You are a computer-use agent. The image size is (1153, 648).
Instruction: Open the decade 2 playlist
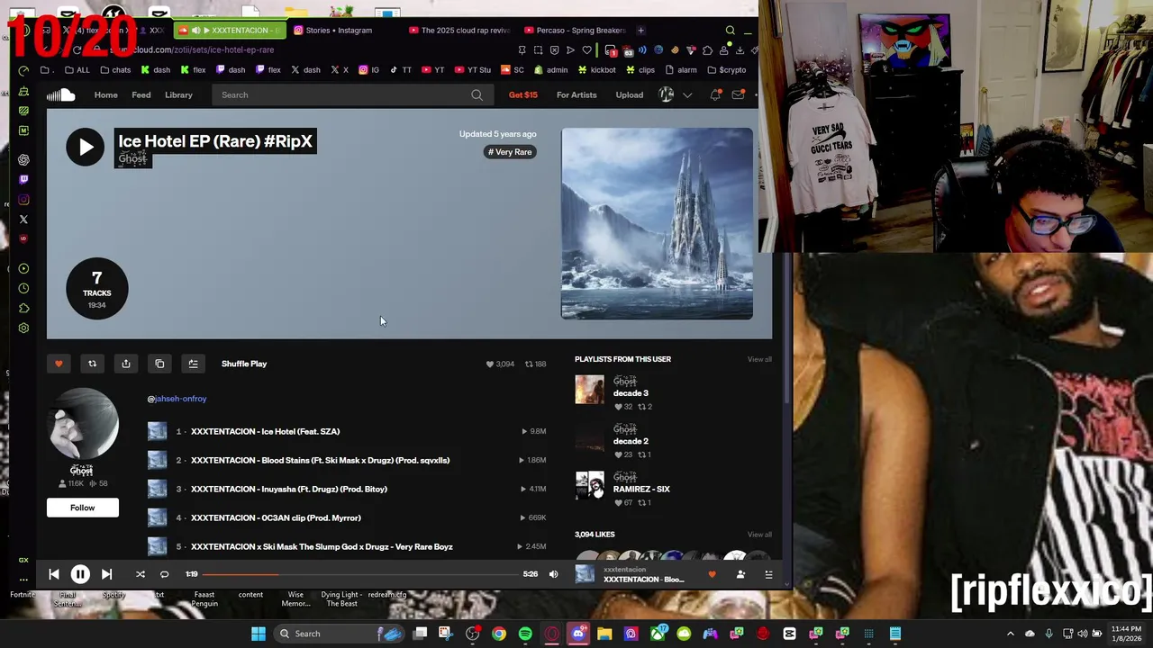pos(631,441)
